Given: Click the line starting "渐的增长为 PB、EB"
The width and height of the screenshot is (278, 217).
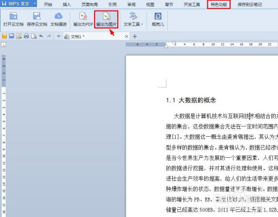Looking at the screenshot, I should click(x=222, y=199).
